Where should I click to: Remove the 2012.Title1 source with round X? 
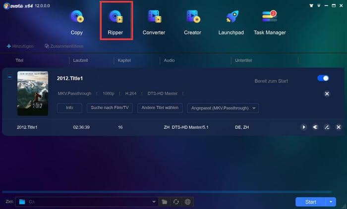327,94
